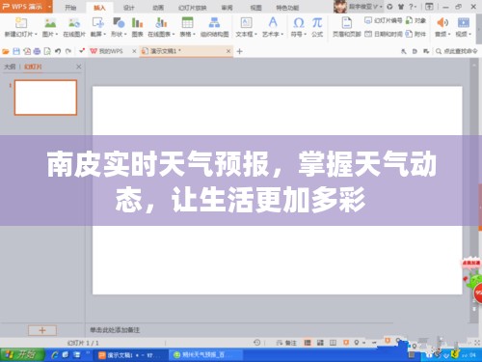Viewport: 482px width, 362px height.
Task: Click the Redo arrow icon
Action: point(68,51)
